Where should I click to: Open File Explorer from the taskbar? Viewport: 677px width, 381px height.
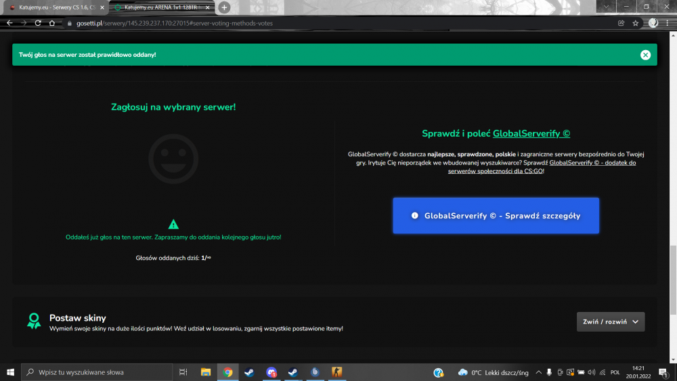(206, 372)
